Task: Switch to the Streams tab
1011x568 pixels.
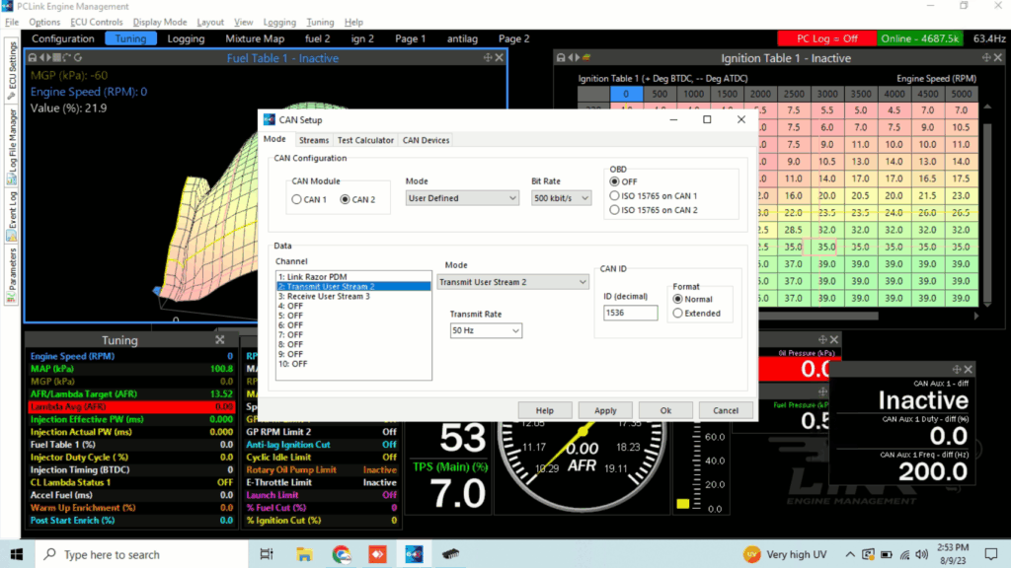Action: (x=314, y=140)
